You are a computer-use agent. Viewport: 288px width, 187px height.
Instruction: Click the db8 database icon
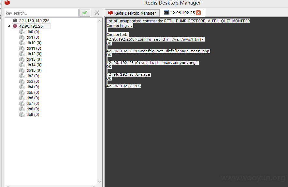(x=22, y=109)
